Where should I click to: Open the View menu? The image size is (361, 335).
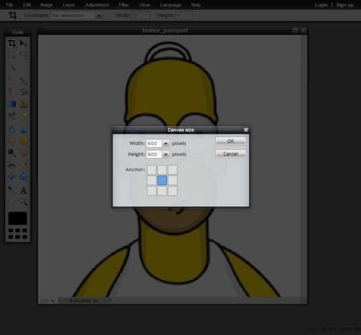pos(144,5)
